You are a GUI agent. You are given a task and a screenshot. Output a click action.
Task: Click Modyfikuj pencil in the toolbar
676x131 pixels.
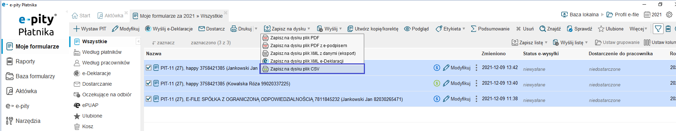pyautogui.click(x=125, y=29)
